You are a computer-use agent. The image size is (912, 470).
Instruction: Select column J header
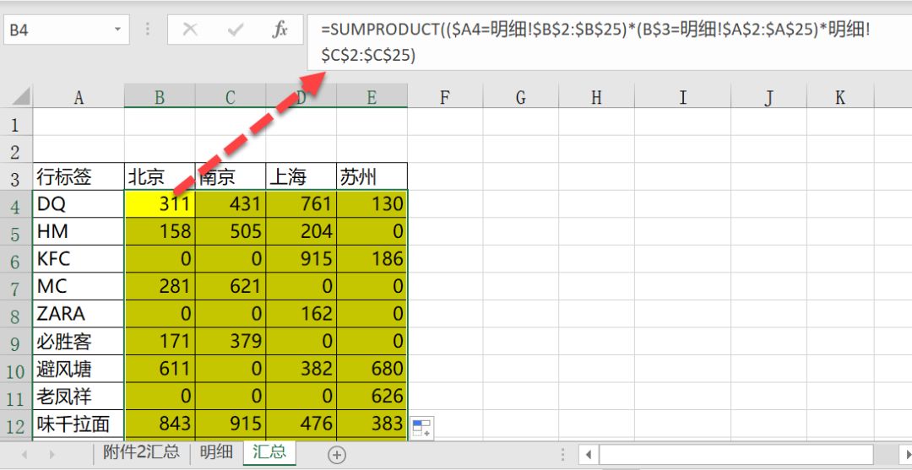tap(769, 97)
